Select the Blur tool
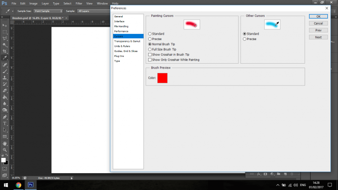 point(4,104)
